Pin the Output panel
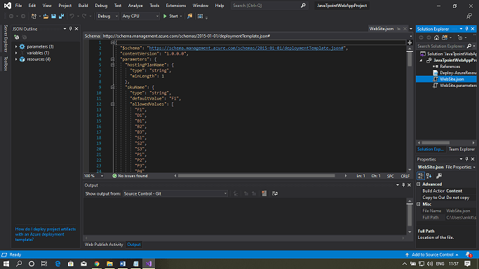Image resolution: width=479 pixels, height=269 pixels. pos(403,185)
